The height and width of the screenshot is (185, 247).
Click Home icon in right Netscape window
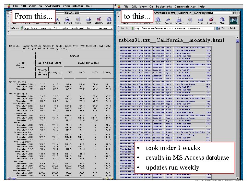coord(158,20)
